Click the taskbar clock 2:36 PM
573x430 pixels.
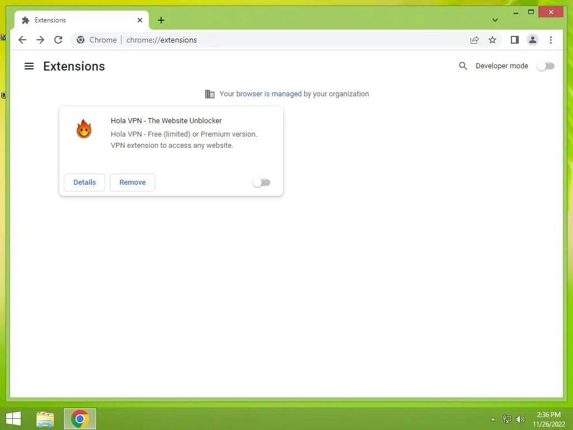coord(548,415)
